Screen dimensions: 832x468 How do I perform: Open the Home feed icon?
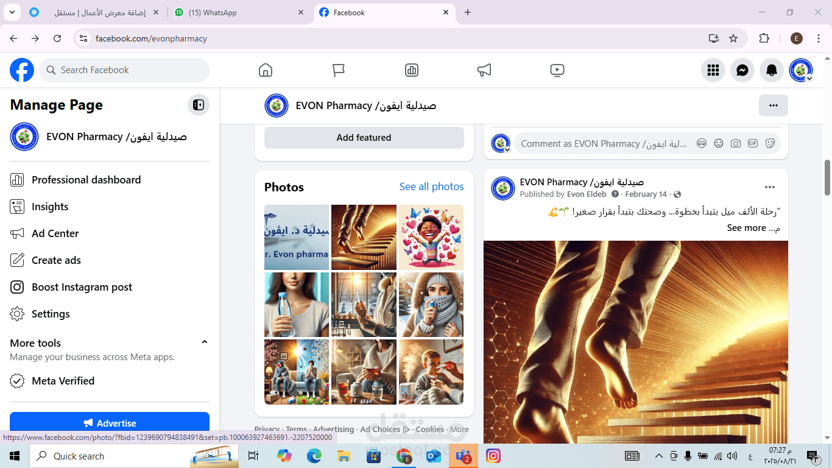(x=266, y=70)
